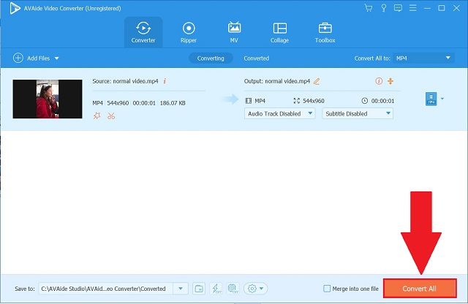Click the normal video.mp4 thumbnail
Screen dimensions: 468x304
48,99
